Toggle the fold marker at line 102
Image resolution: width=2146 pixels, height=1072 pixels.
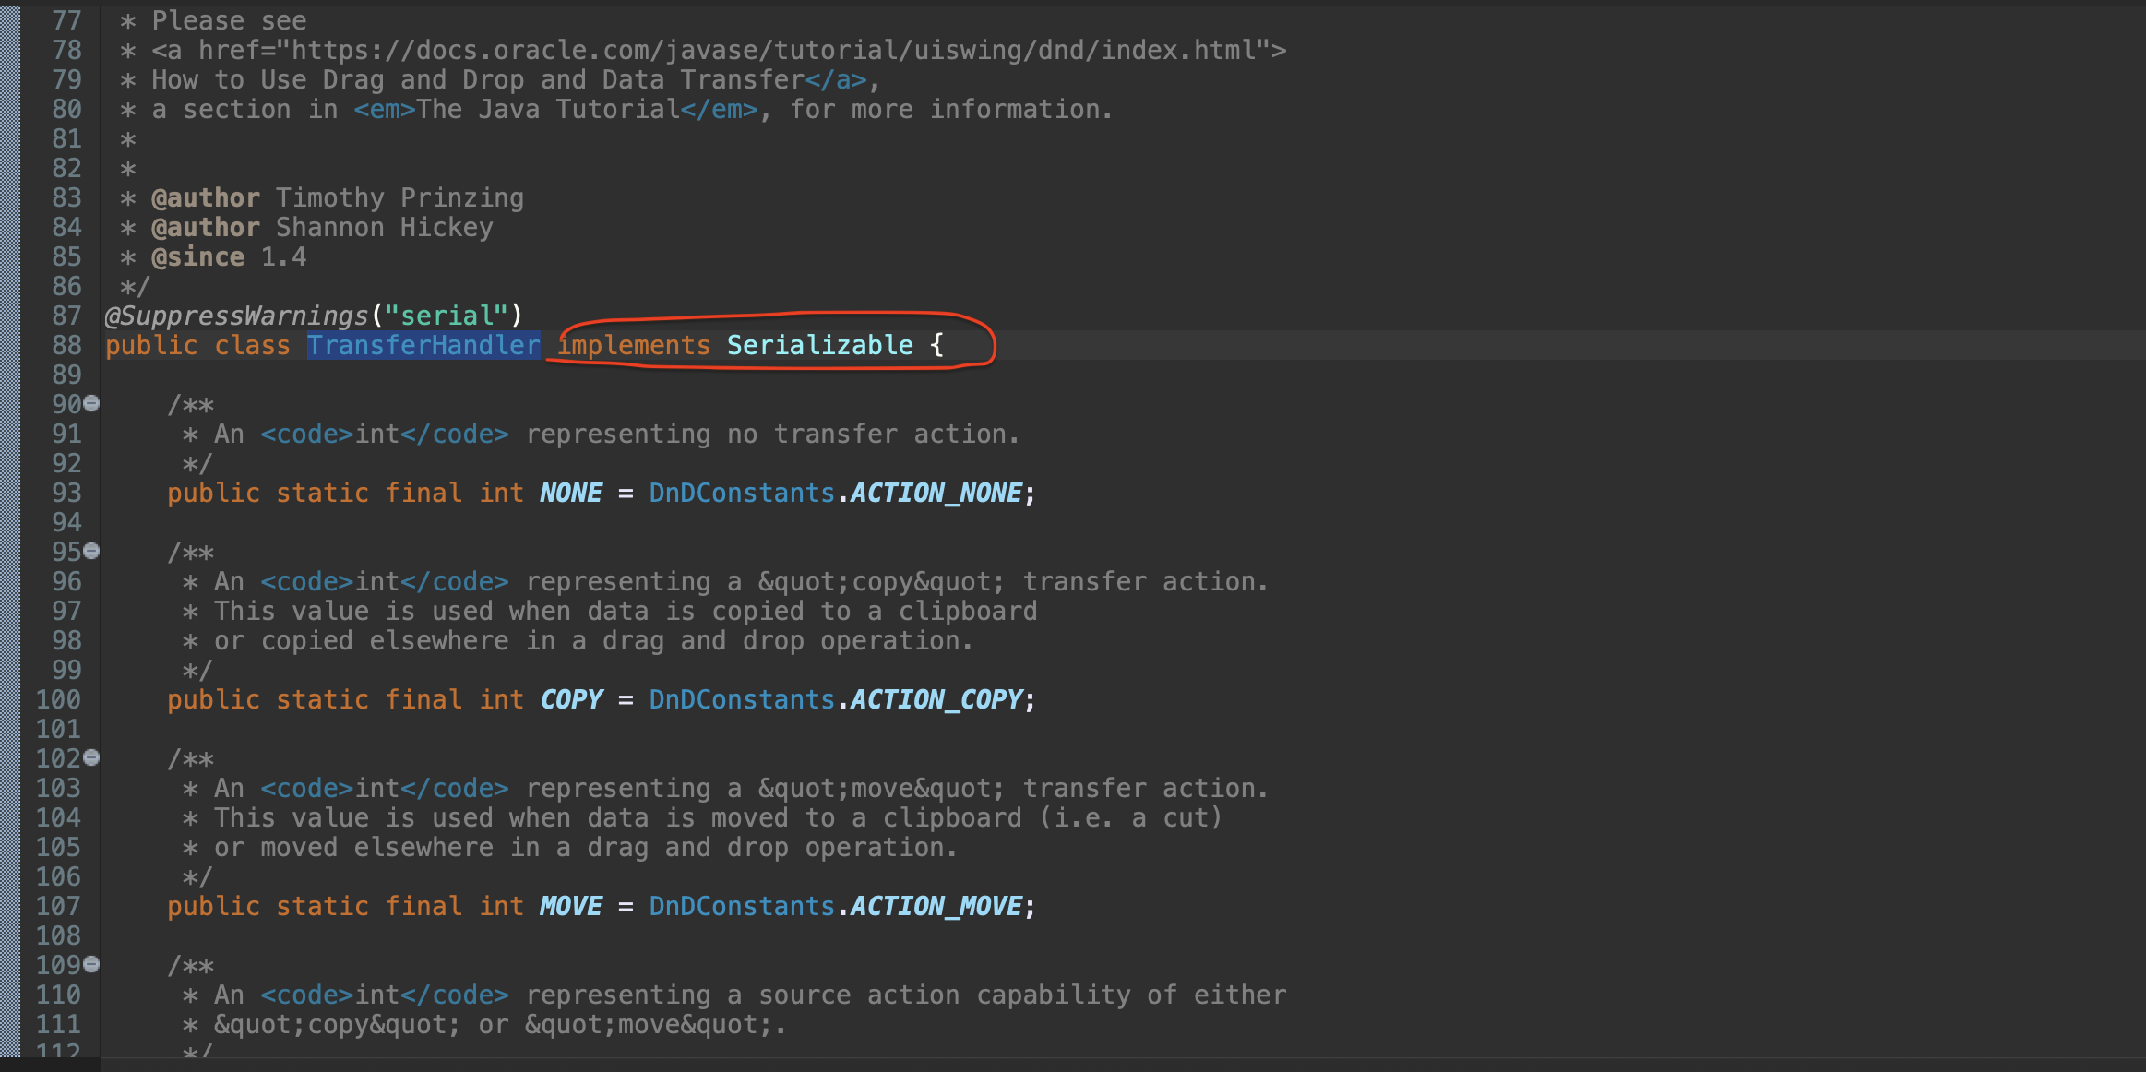[x=91, y=757]
